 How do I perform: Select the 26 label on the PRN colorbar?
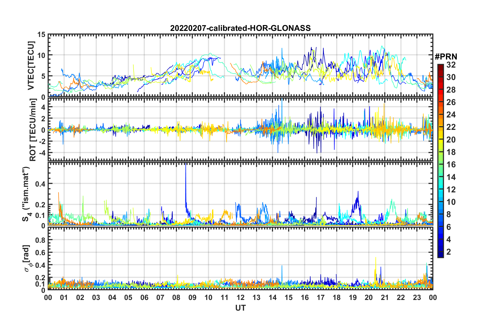pyautogui.click(x=451, y=102)
